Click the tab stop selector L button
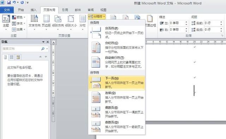The image size is (226, 139). click(54, 42)
